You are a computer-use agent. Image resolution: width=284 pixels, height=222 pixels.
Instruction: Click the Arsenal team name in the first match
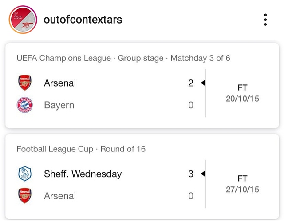60,83
